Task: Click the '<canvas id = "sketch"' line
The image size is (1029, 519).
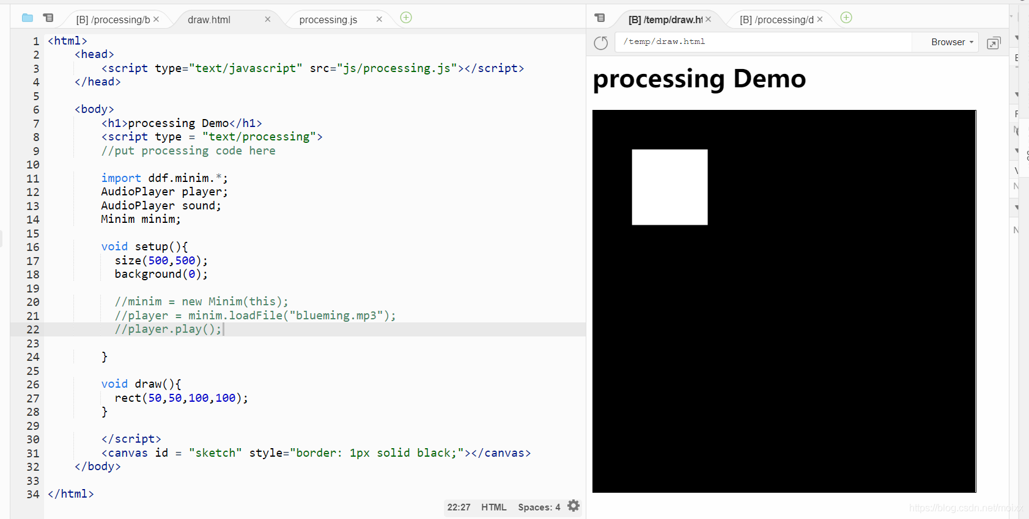Action: (x=316, y=453)
